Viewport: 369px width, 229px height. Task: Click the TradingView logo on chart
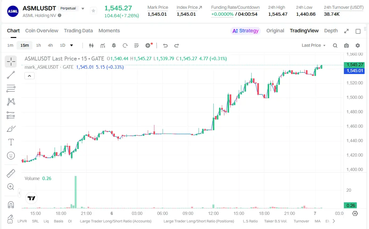[31, 198]
